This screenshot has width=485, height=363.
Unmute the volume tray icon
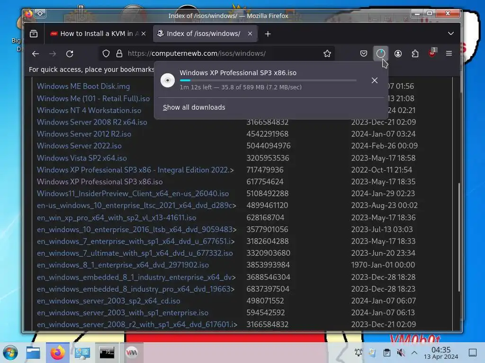tap(401, 353)
